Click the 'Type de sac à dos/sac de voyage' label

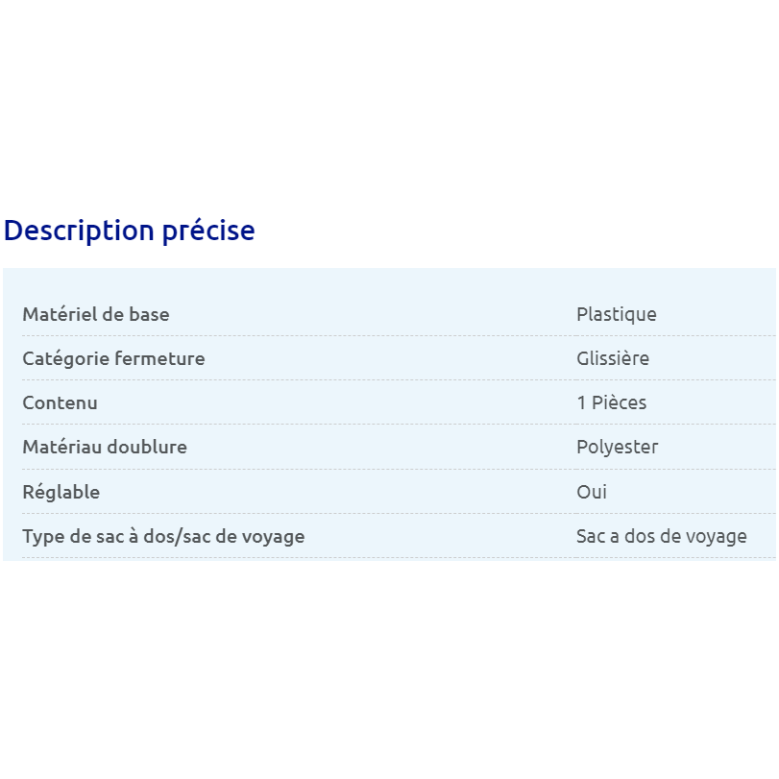click(x=163, y=536)
